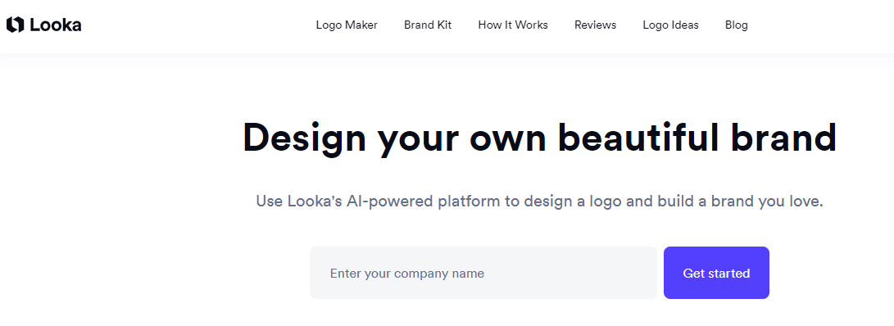894x326 pixels.
Task: Click the Looka wordmark text in header
Action: (55, 25)
